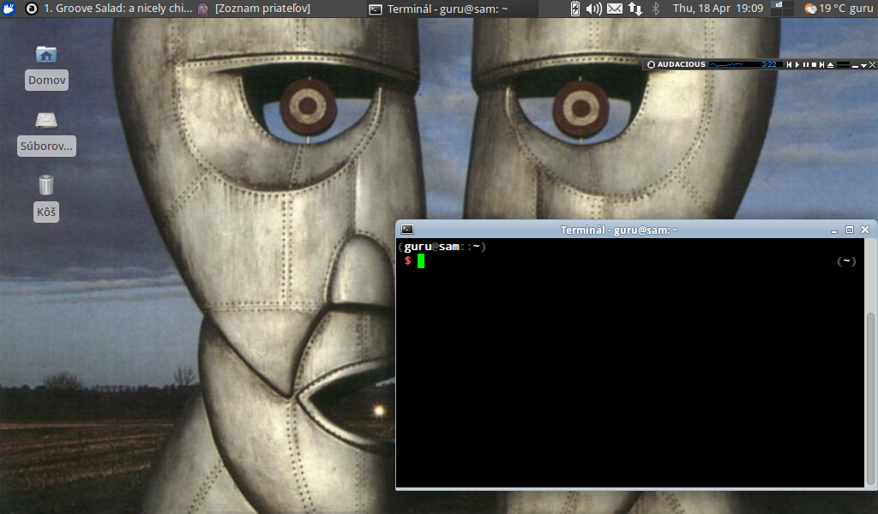This screenshot has width=878, height=514.
Task: Check the mail envelope notification icon
Action: pyautogui.click(x=614, y=9)
